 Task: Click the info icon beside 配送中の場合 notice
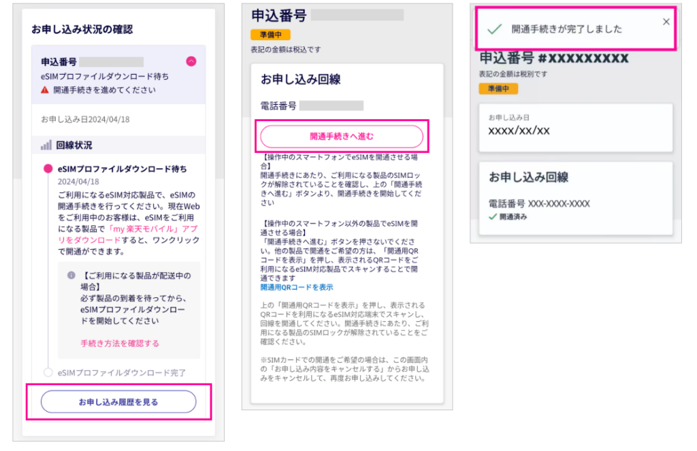pos(71,275)
